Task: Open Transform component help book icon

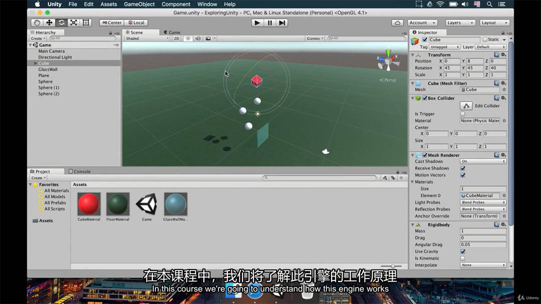Action: click(x=496, y=54)
